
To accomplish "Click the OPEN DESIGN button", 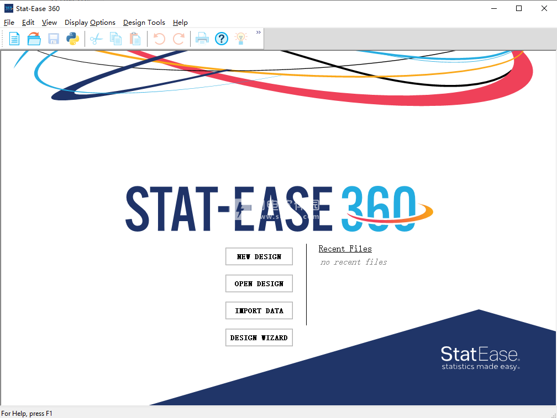I will coord(259,283).
